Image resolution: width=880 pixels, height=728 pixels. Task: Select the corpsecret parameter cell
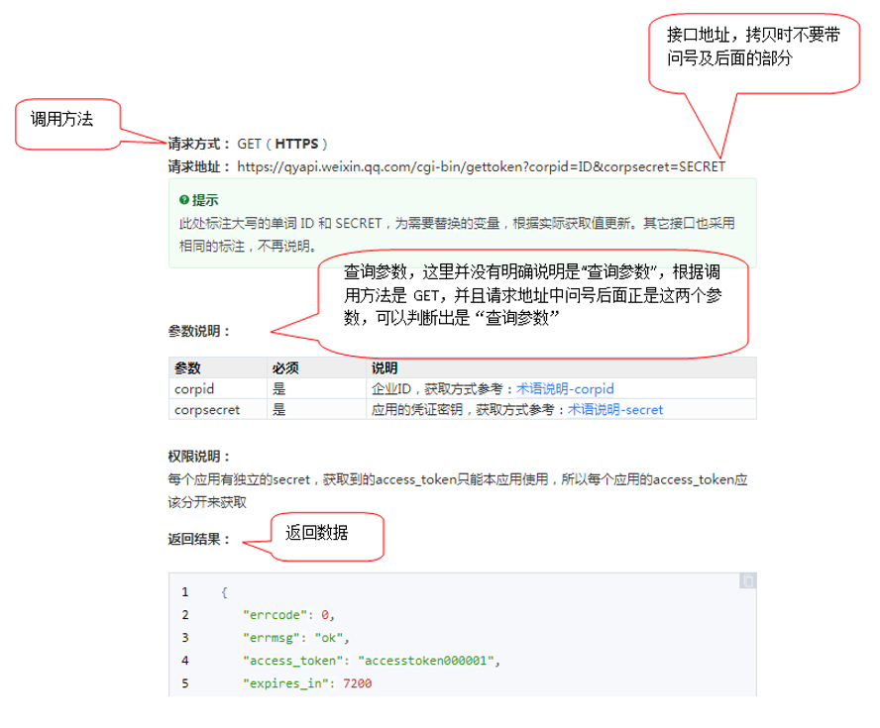point(206,409)
